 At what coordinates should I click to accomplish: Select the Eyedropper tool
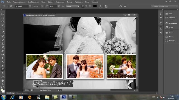coord(3,32)
